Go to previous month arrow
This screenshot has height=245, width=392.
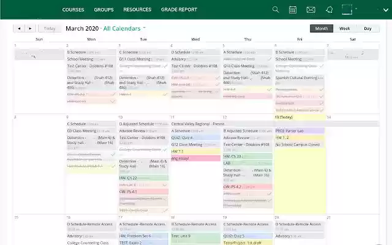[19, 29]
